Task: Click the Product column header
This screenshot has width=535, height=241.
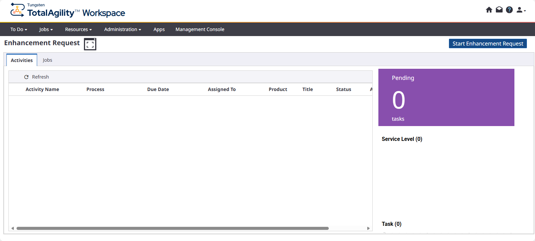Action: (278, 89)
